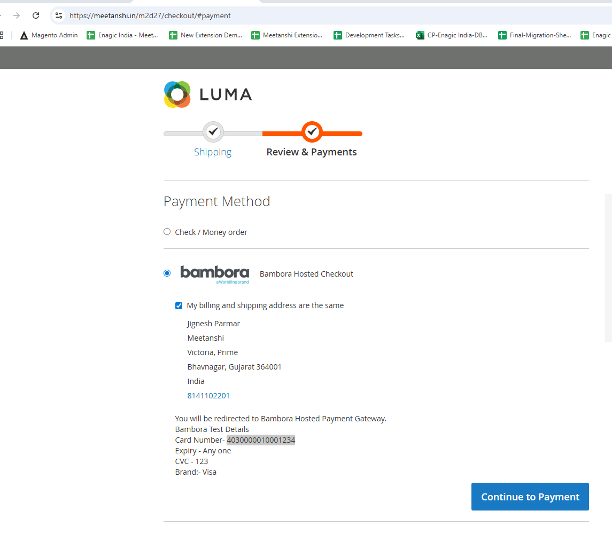
Task: Click the Bambora Hosted Checkout label
Action: (306, 274)
